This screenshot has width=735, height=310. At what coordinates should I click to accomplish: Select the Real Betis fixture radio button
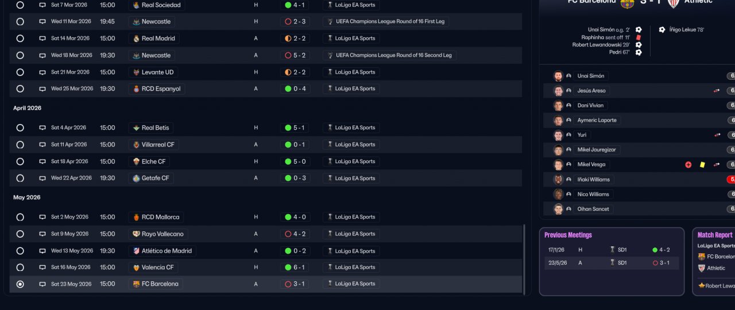click(x=20, y=128)
